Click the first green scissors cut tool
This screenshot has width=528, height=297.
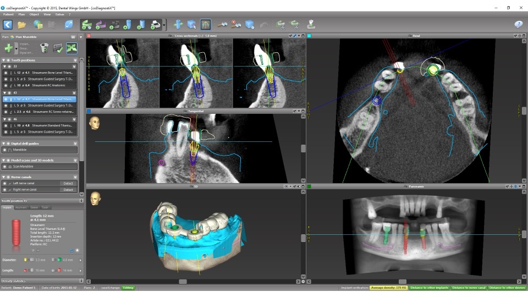(x=280, y=25)
